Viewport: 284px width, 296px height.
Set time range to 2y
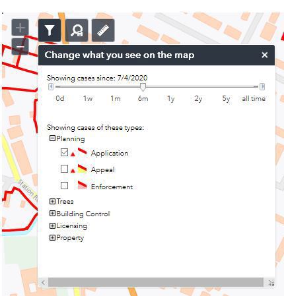click(198, 99)
